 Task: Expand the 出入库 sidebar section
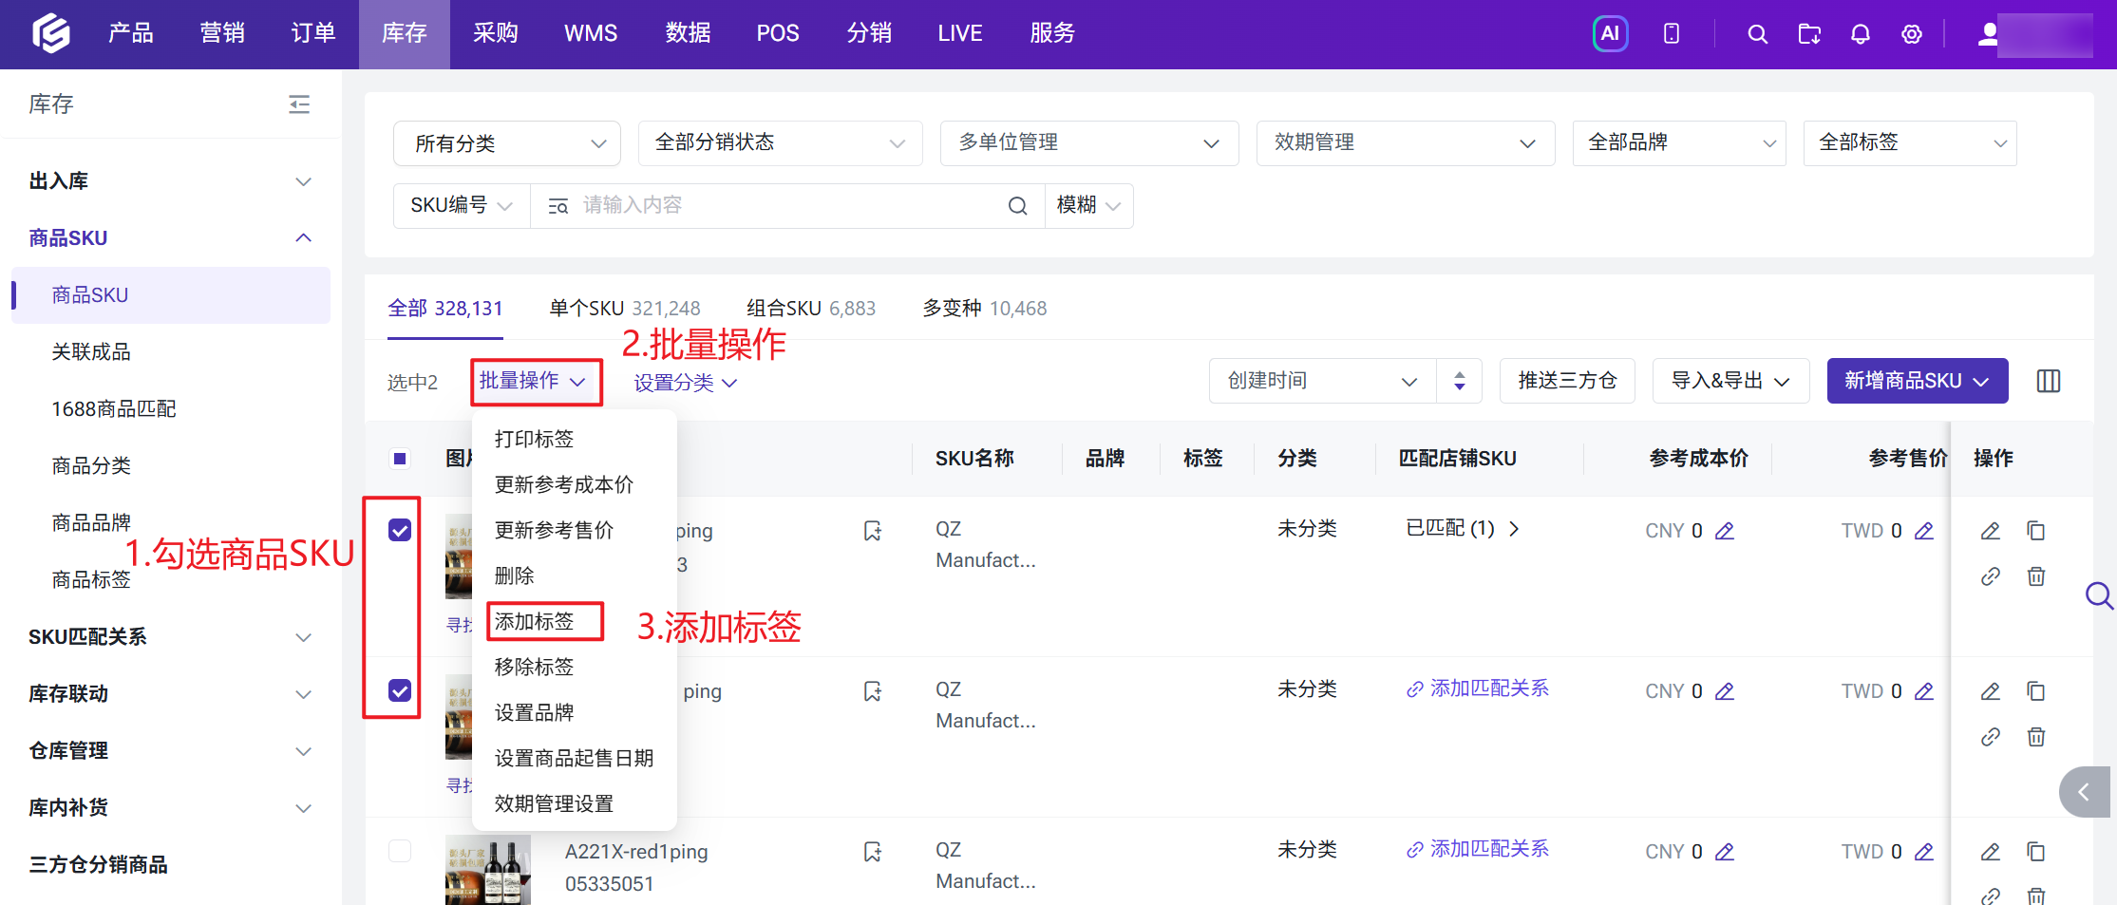(171, 181)
